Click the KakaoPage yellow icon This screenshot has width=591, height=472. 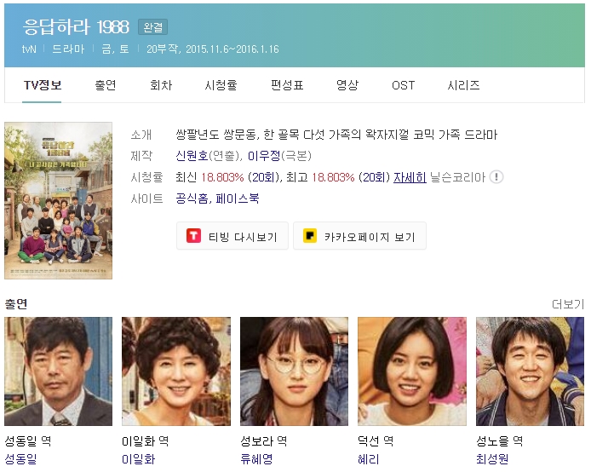pos(310,236)
